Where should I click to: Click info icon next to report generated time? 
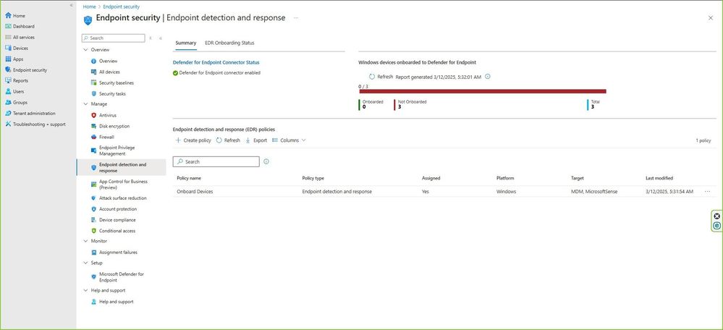pyautogui.click(x=487, y=77)
